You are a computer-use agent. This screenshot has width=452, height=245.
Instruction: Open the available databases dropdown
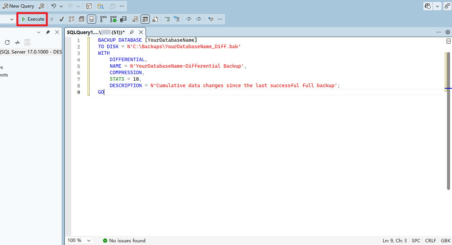(x=11, y=19)
